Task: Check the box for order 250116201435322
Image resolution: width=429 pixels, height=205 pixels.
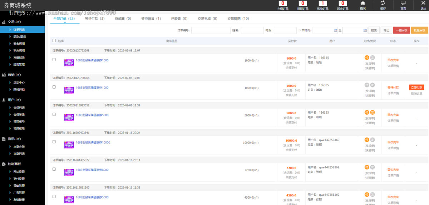Action: 54,169
